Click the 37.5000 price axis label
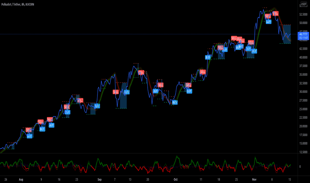The width and height of the screenshot is (310, 183). point(303,66)
